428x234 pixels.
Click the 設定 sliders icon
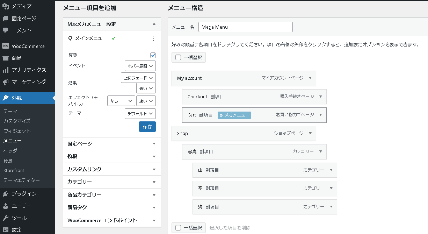click(x=6, y=230)
